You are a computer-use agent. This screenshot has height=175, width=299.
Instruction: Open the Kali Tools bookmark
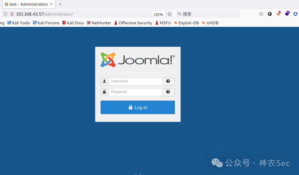point(19,23)
